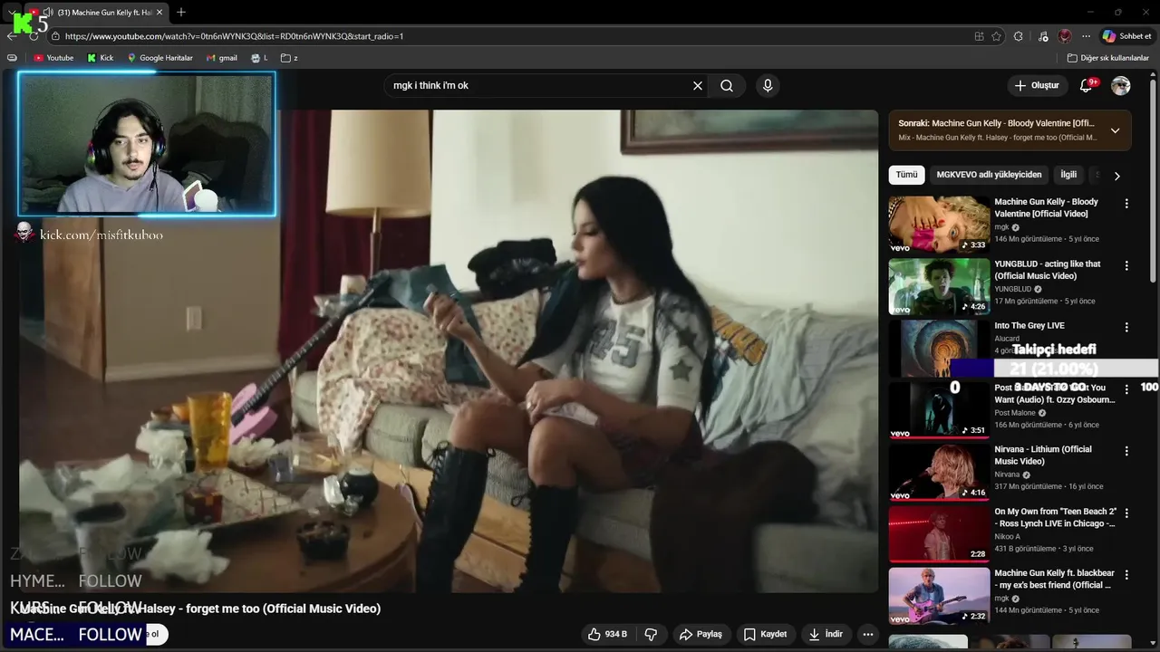The width and height of the screenshot is (1160, 652).
Task: Mute the YouTube browser tab audio
Action: [49, 13]
